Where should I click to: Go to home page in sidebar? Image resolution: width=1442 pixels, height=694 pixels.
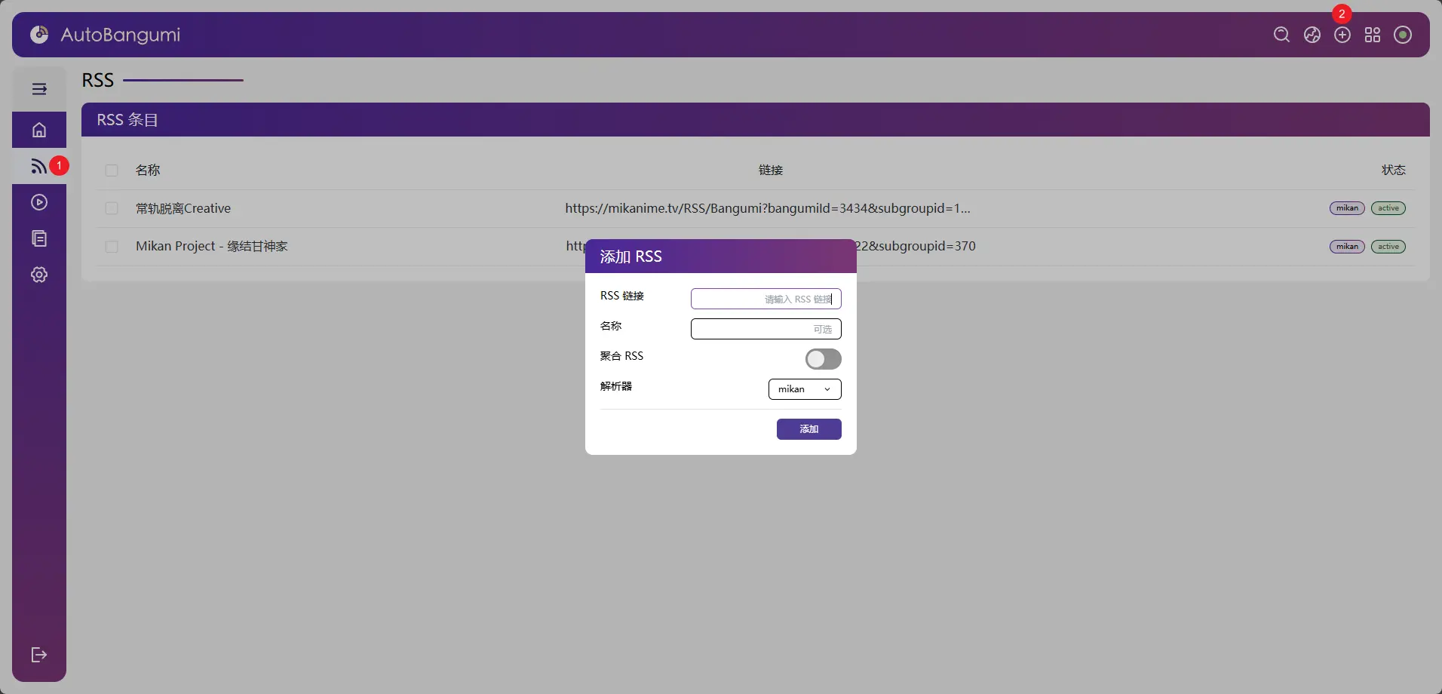39,130
